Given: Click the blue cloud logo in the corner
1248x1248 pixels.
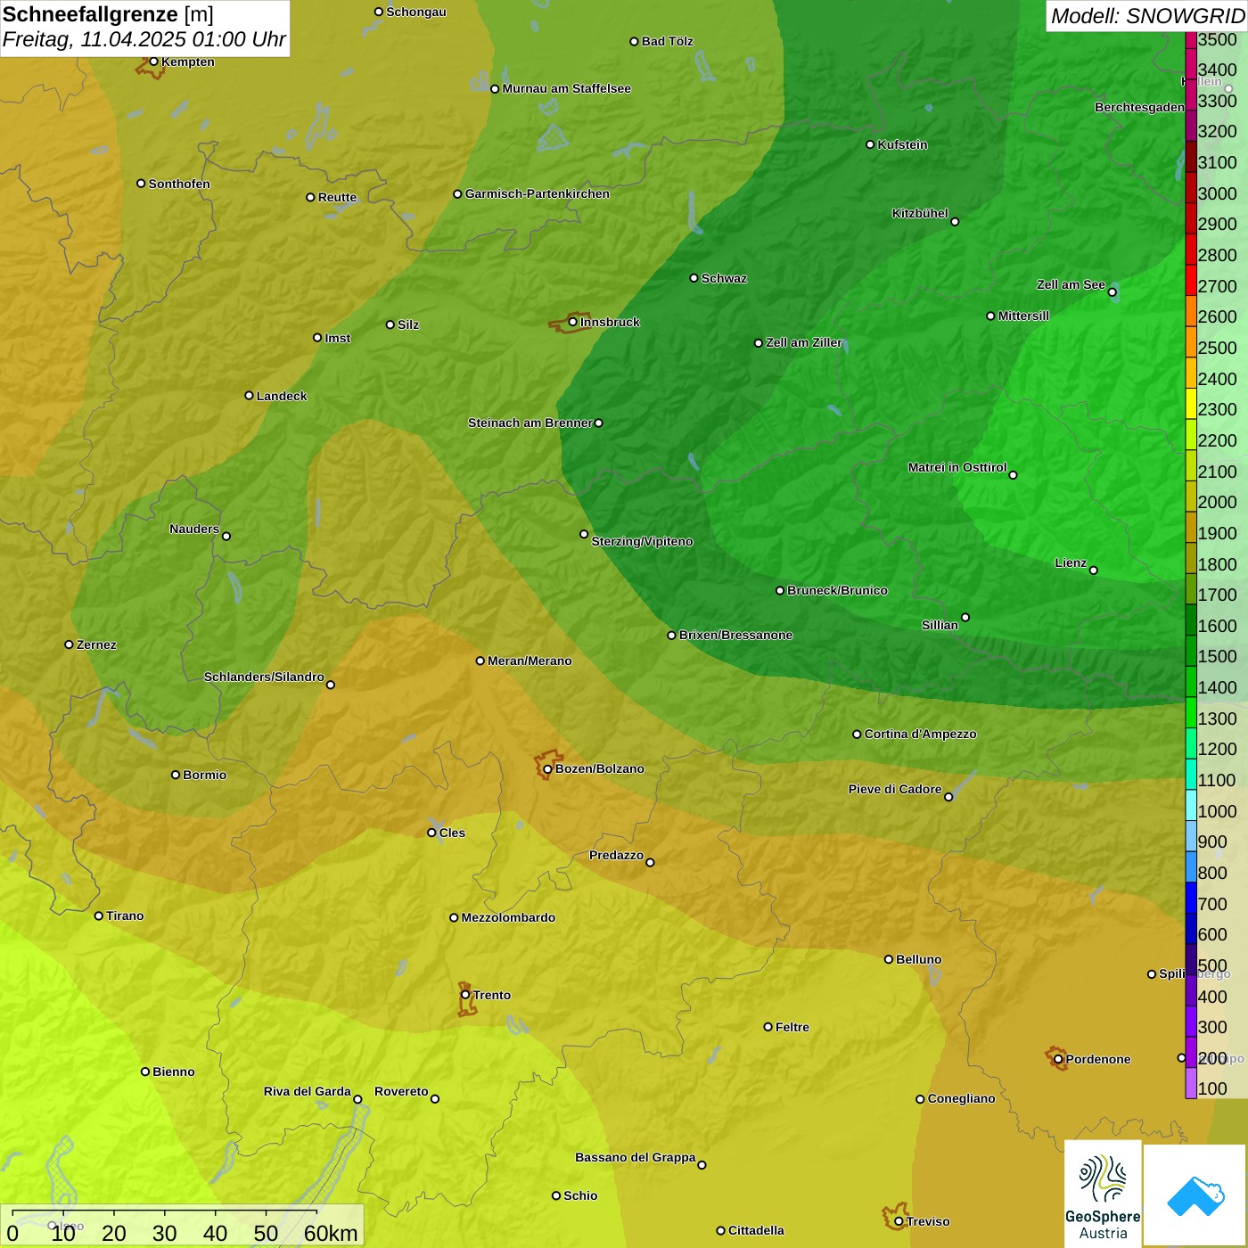Looking at the screenshot, I should pyautogui.click(x=1195, y=1196).
